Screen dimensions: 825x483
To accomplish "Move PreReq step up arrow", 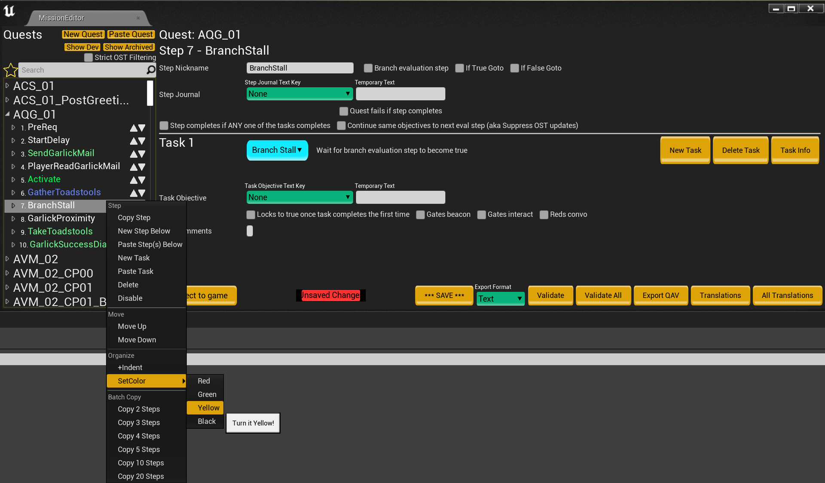I will 134,128.
